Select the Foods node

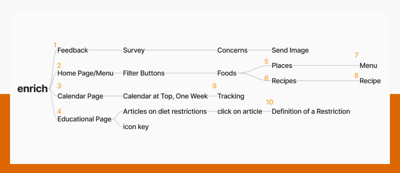tap(227, 73)
